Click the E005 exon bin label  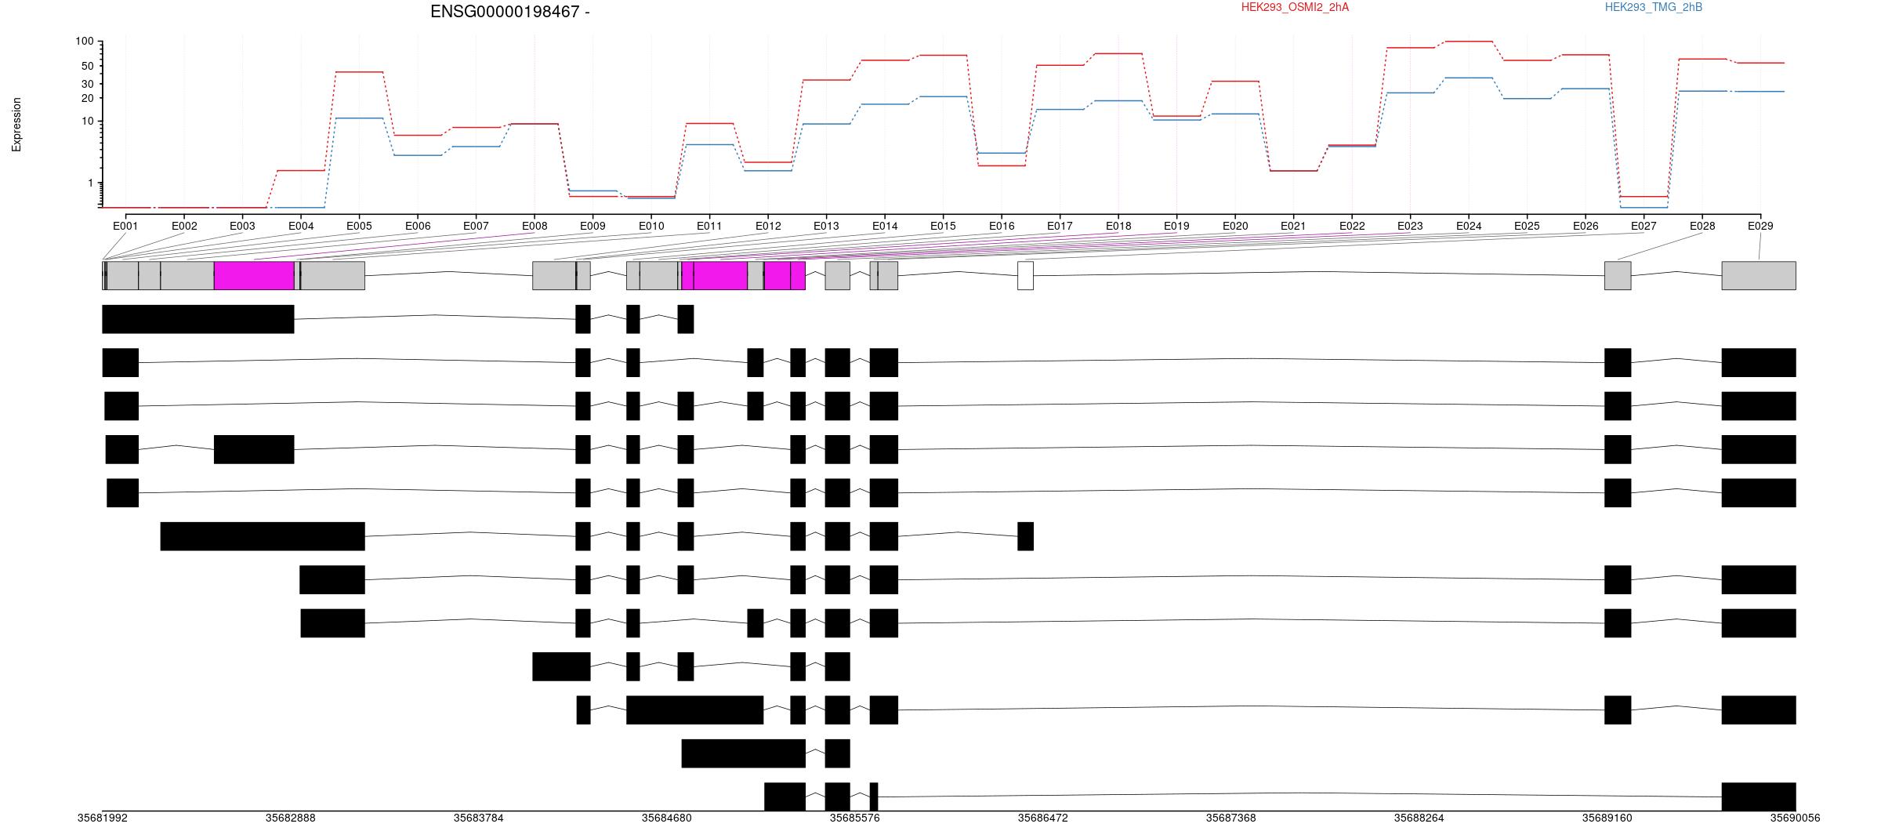[359, 226]
